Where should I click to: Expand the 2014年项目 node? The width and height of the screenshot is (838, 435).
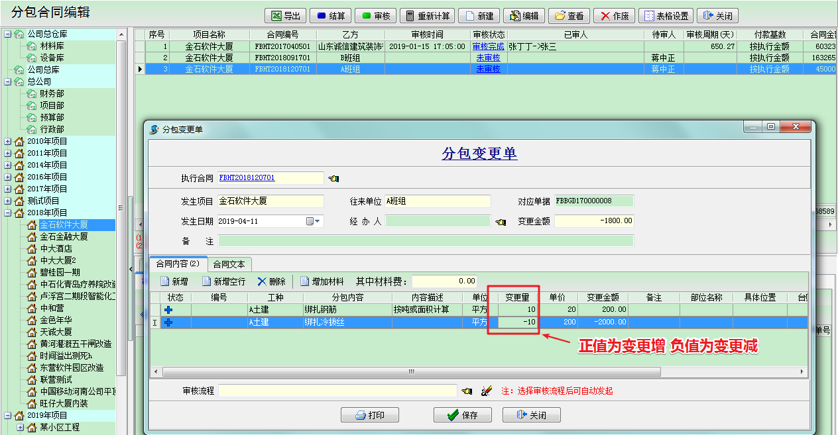click(x=8, y=165)
